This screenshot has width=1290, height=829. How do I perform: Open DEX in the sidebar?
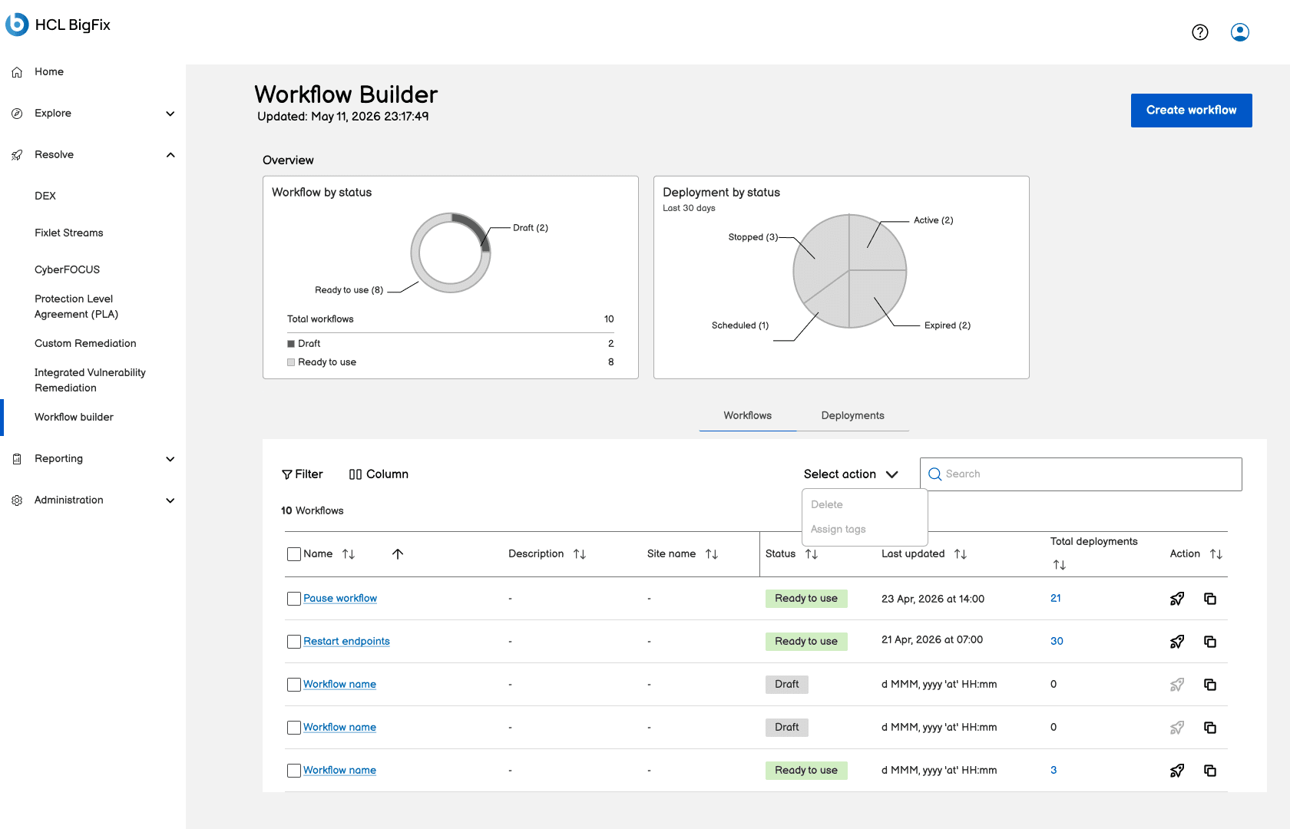(x=45, y=196)
